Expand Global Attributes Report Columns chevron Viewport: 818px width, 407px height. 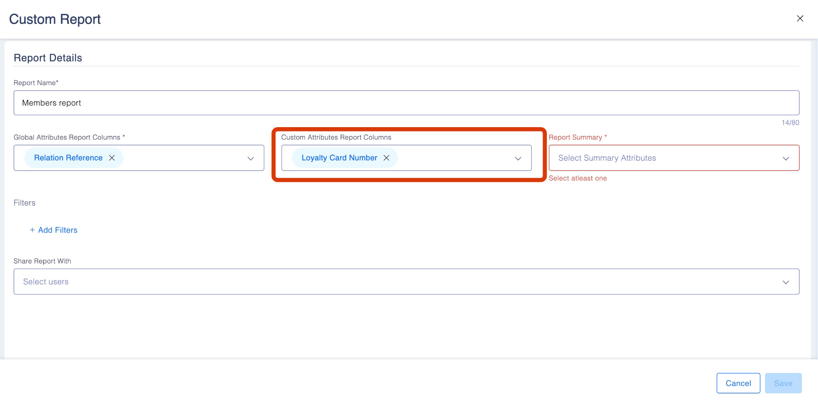250,158
